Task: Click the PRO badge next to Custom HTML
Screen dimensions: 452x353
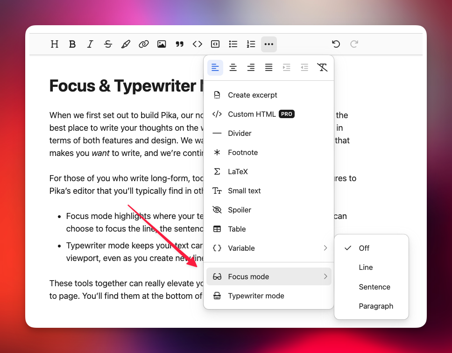Action: click(x=287, y=114)
